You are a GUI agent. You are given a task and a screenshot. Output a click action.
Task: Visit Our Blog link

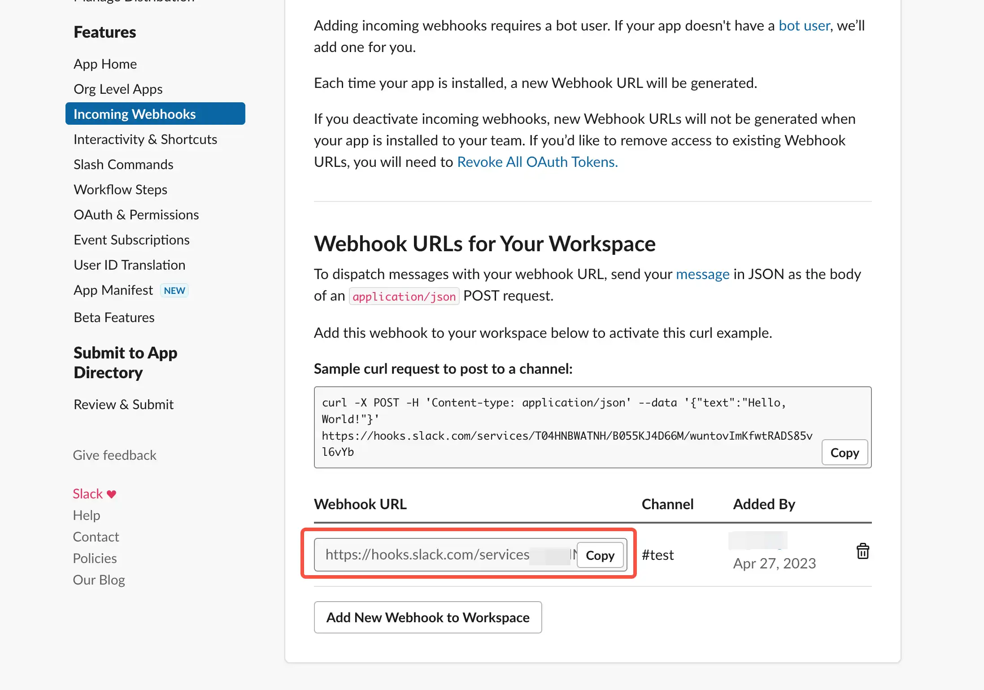[x=99, y=580]
